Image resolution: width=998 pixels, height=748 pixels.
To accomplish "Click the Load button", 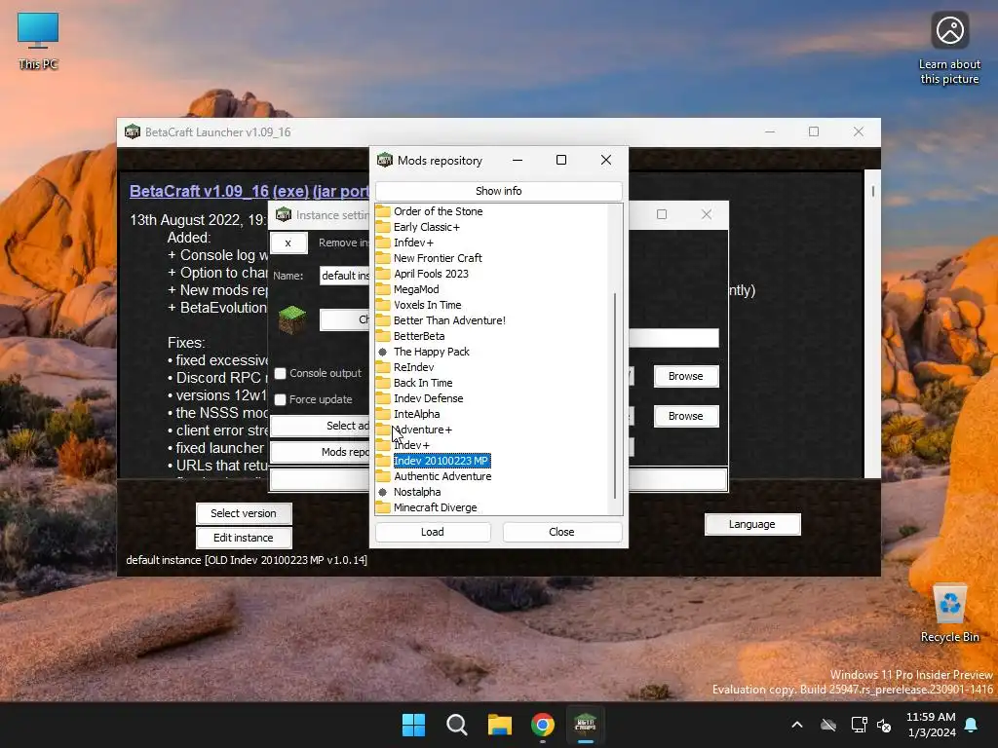I will [433, 532].
